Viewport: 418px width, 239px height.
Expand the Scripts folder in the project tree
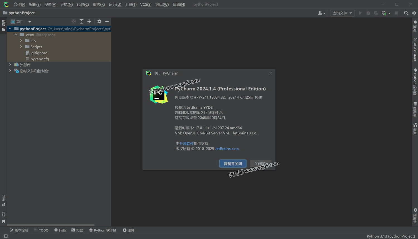pyautogui.click(x=21, y=47)
